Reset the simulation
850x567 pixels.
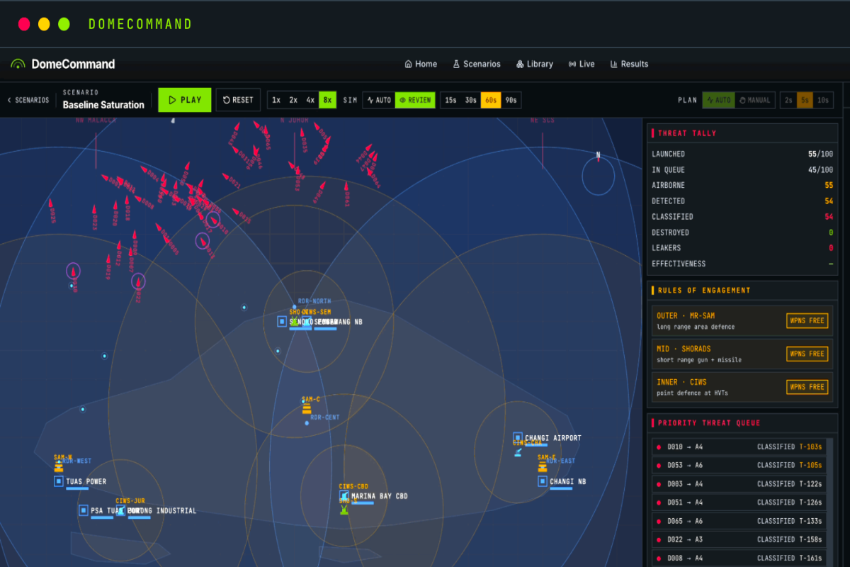(238, 100)
